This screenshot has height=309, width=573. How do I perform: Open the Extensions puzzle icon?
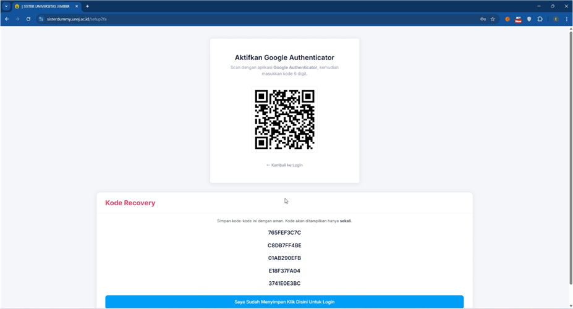[x=540, y=19]
